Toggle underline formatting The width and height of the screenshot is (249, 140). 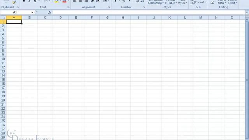35,1
